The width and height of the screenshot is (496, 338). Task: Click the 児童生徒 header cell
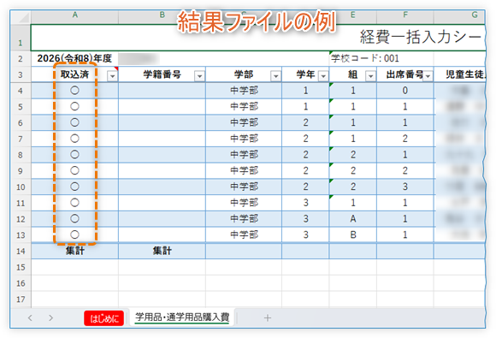[459, 74]
